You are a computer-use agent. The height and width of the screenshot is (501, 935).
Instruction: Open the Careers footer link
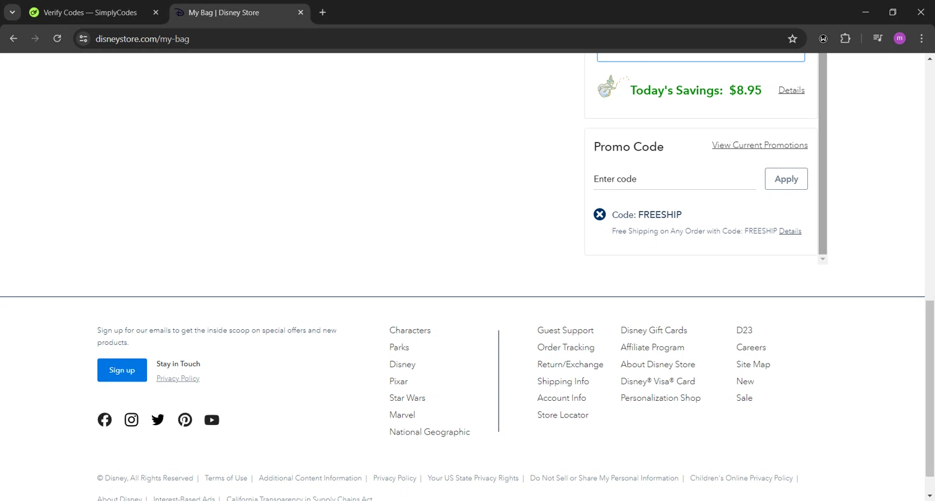(x=751, y=347)
